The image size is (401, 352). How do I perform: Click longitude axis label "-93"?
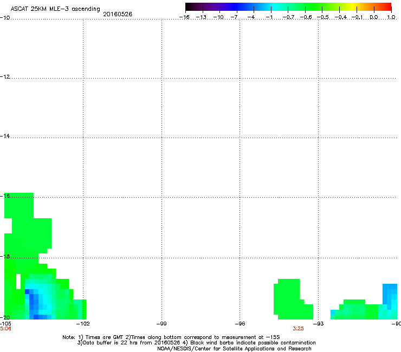(319, 324)
